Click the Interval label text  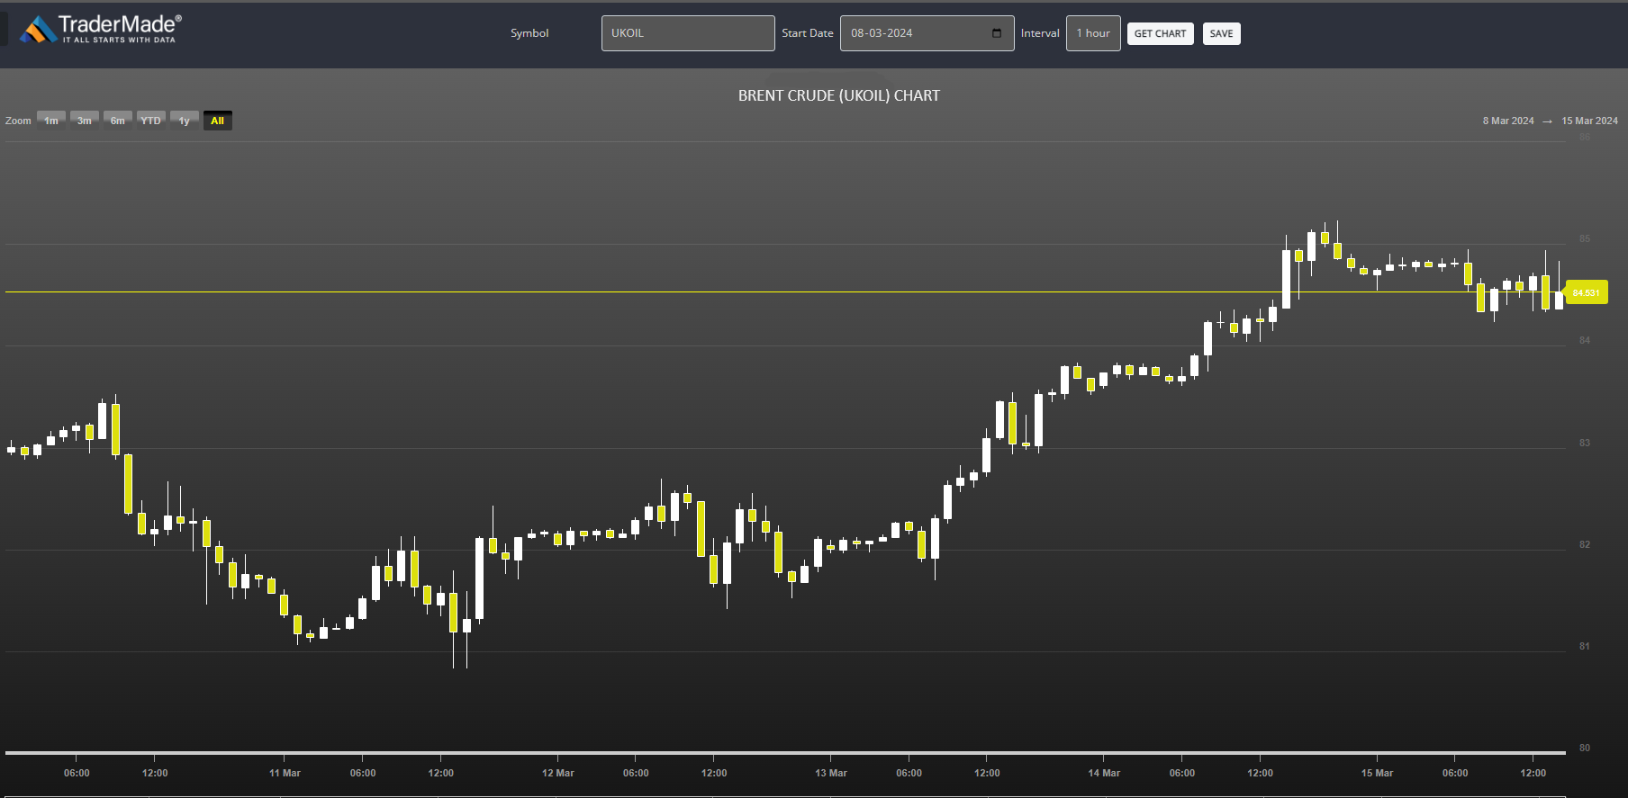[1040, 33]
